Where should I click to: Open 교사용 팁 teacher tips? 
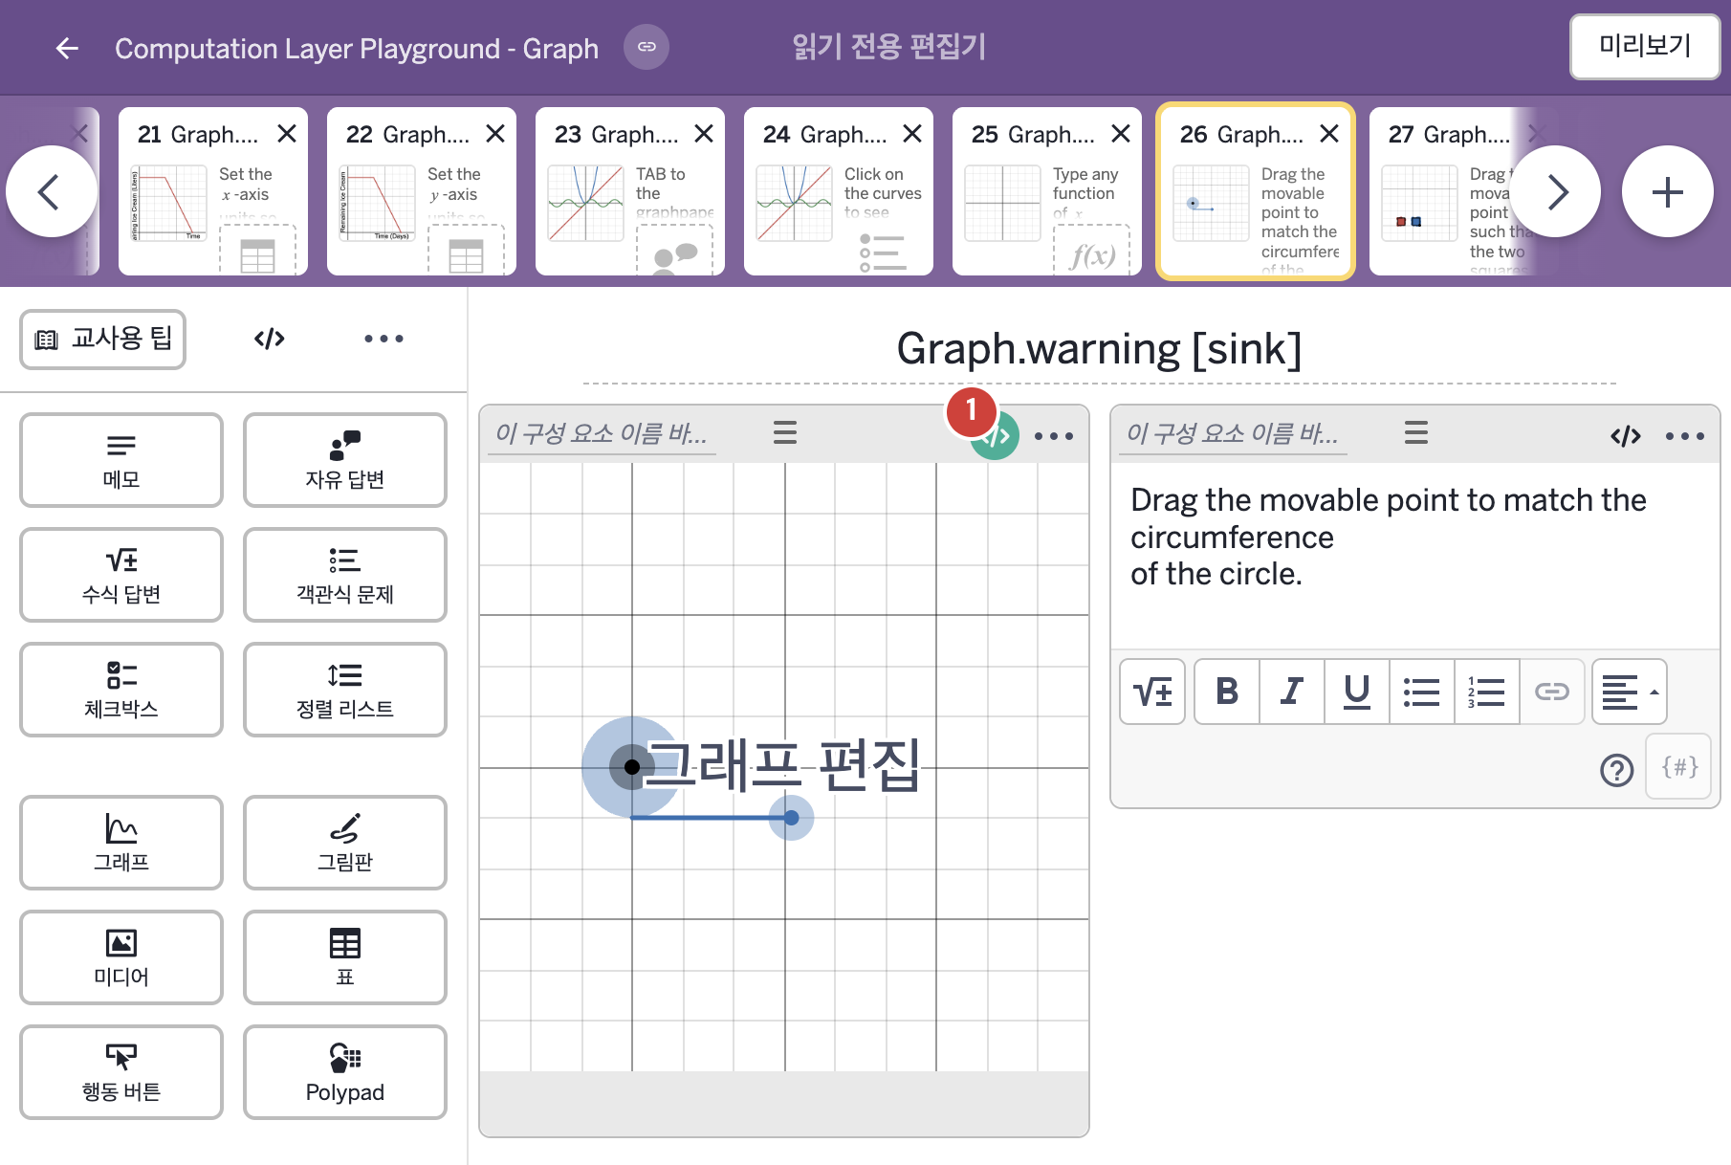(x=102, y=339)
